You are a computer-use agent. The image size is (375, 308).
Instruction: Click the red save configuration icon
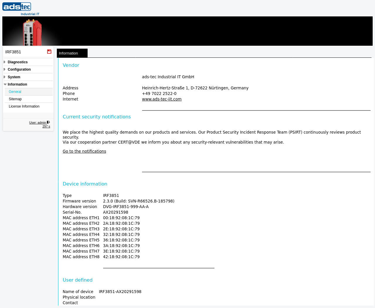coord(49,52)
